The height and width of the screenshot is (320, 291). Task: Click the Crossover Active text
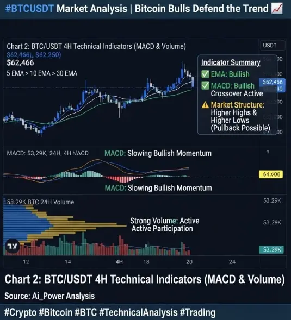click(237, 93)
